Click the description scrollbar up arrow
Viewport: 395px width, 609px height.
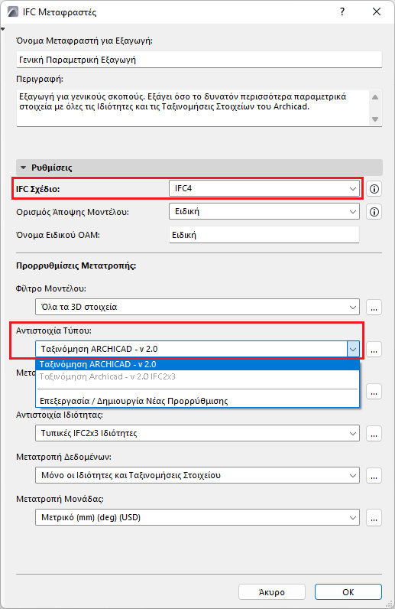tap(375, 97)
